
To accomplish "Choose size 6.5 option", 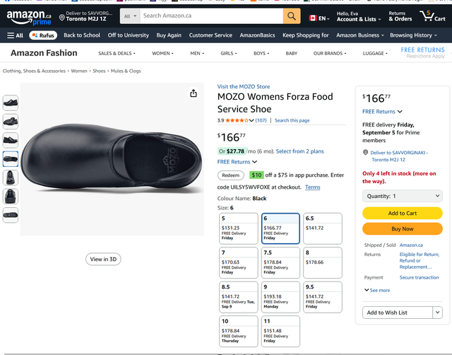I will click(x=323, y=228).
